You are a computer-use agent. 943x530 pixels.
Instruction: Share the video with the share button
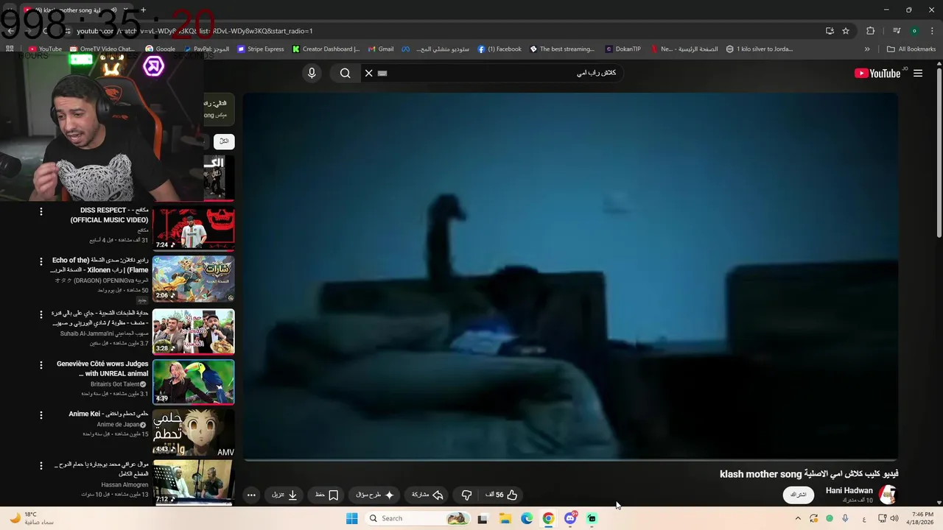(x=427, y=495)
